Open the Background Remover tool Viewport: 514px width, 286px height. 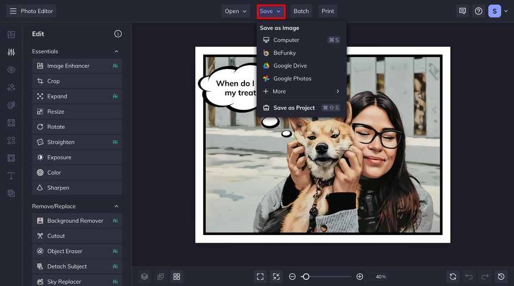(75, 221)
